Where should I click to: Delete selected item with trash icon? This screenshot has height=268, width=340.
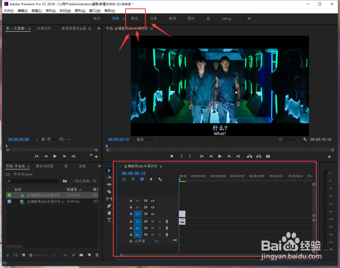click(97, 255)
